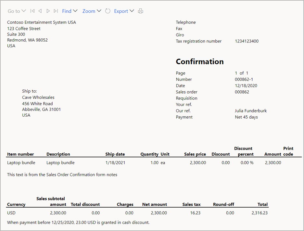Click the next page arrow
The image size is (304, 231).
48,11
